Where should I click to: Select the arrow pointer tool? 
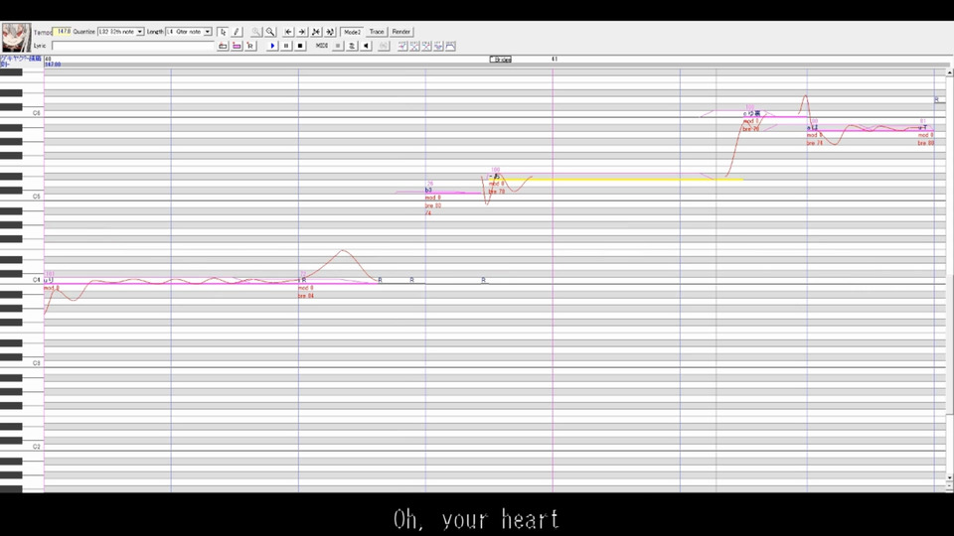pyautogui.click(x=223, y=32)
